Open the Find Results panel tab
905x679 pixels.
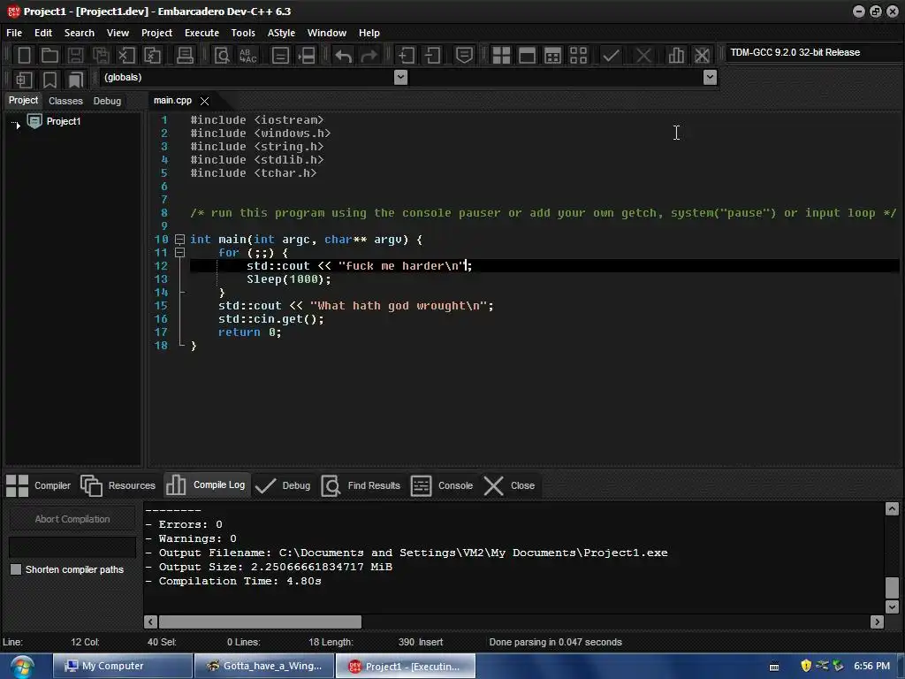[361, 485]
